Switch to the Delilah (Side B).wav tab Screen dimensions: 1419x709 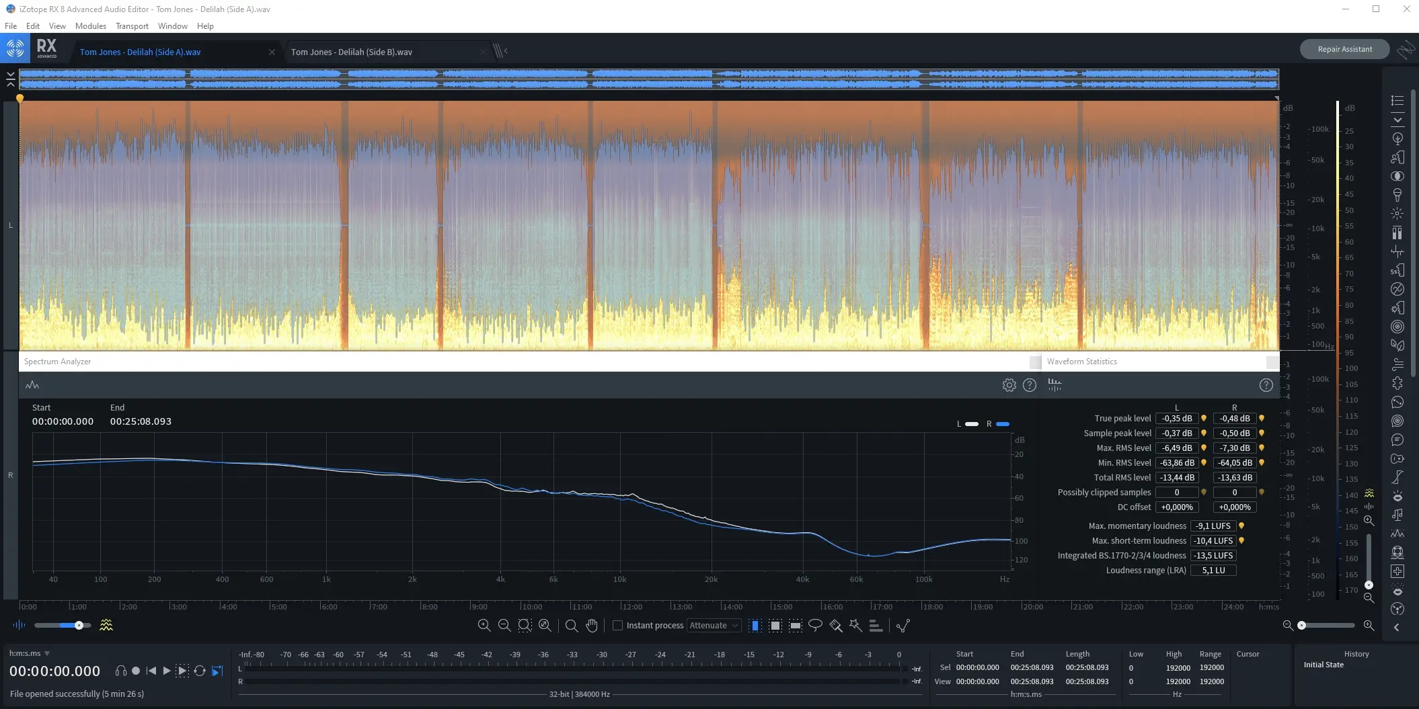pos(351,52)
